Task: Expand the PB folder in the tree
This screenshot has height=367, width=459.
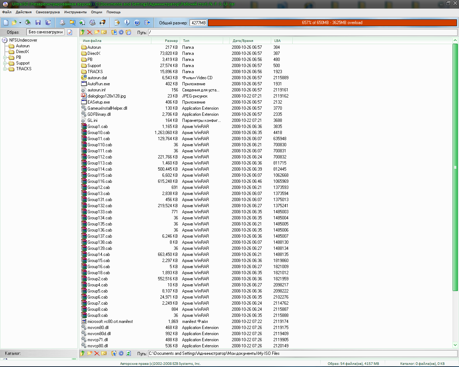Action: [x=5, y=57]
